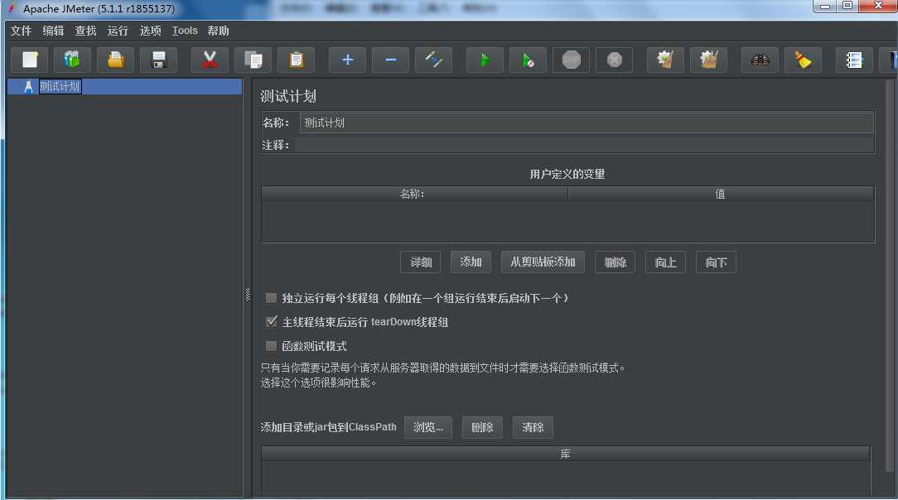
Task: Click 删除 in the ClassPath row
Action: (482, 427)
